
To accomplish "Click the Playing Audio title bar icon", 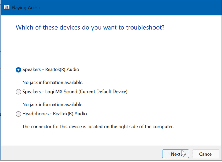I will coord(7,7).
